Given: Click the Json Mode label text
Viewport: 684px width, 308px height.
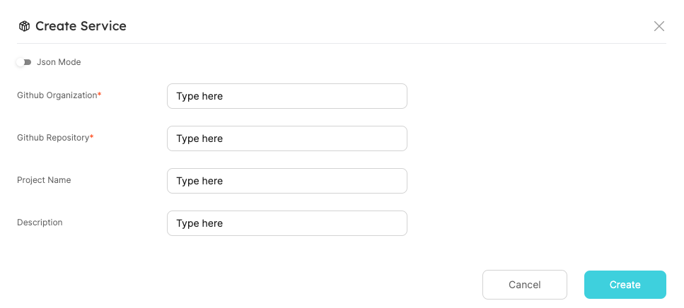Looking at the screenshot, I should click(59, 62).
